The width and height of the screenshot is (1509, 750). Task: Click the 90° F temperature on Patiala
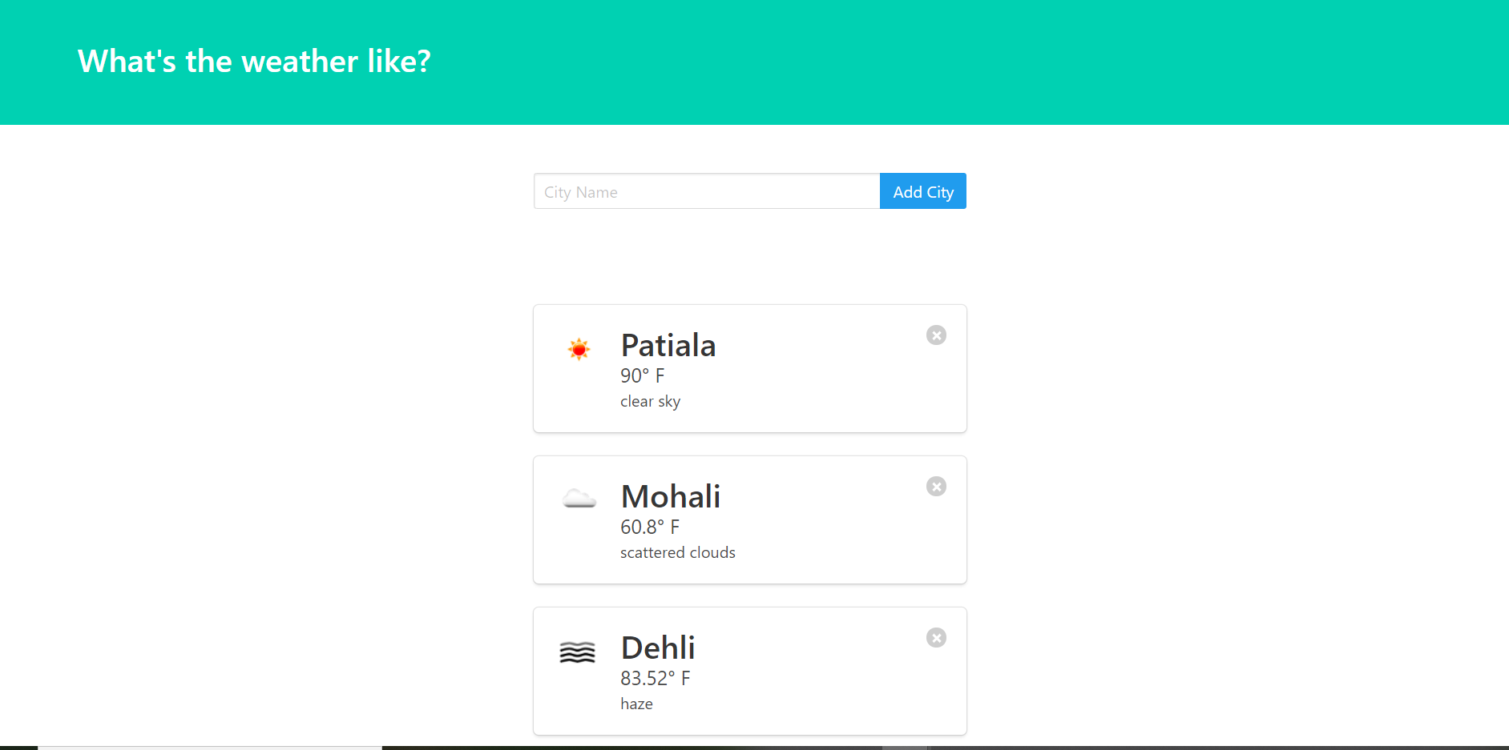pos(642,375)
